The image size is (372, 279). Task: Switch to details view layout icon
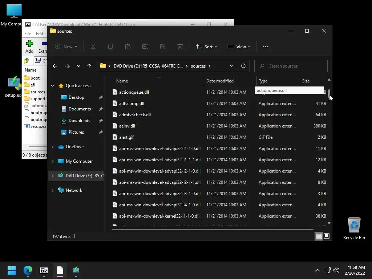click(x=319, y=236)
